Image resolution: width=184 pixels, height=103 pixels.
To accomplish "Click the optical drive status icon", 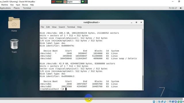I will pos(157,102).
